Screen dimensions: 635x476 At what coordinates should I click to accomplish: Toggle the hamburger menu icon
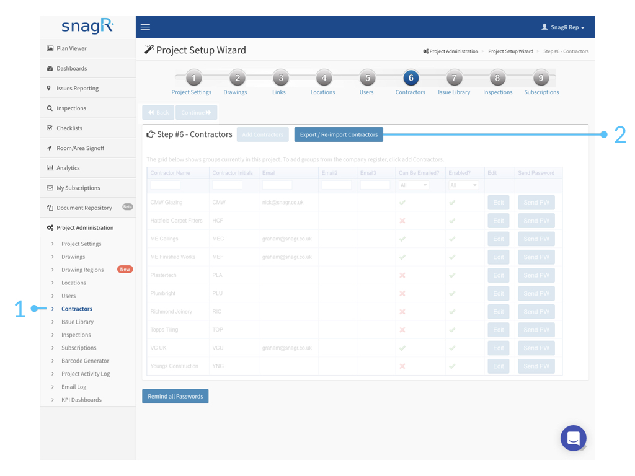coord(145,27)
